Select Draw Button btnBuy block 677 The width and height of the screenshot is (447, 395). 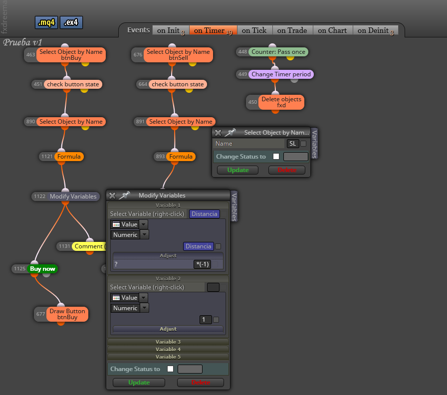[67, 314]
